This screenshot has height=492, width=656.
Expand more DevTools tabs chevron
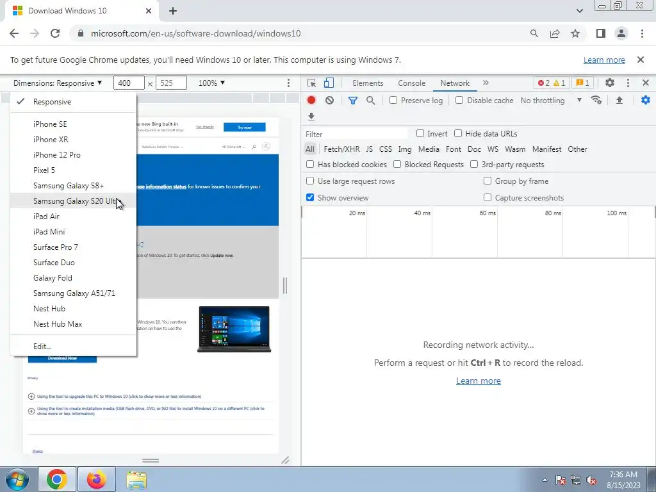click(486, 83)
